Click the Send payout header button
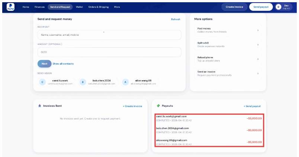This screenshot has width=299, height=157. [261, 7]
